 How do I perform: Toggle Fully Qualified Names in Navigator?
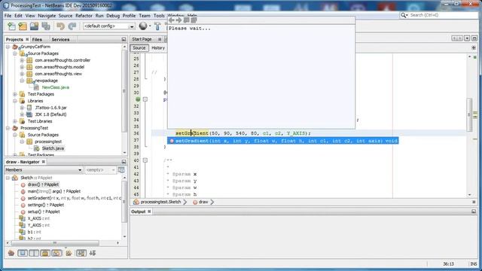click(69, 253)
